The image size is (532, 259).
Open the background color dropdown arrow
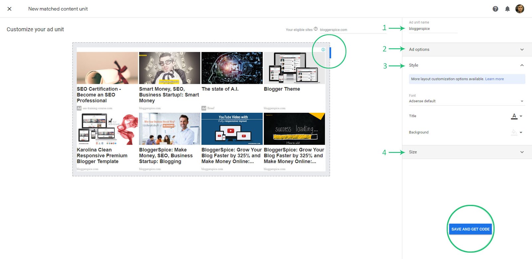pos(521,132)
